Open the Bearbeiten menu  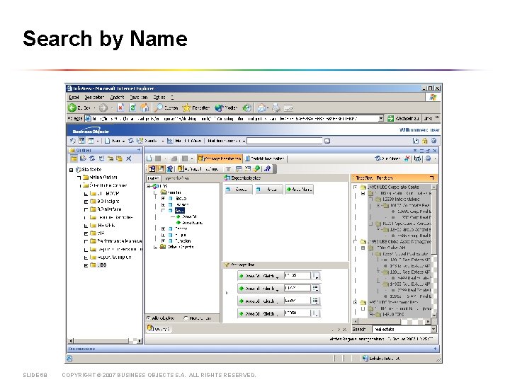point(94,98)
